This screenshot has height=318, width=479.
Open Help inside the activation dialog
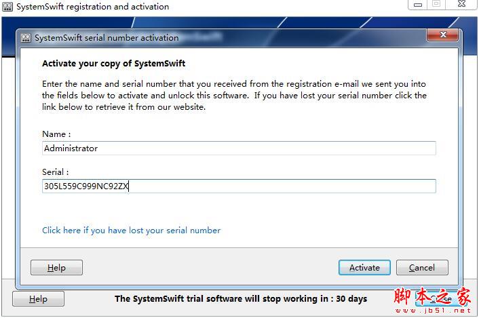[56, 268]
